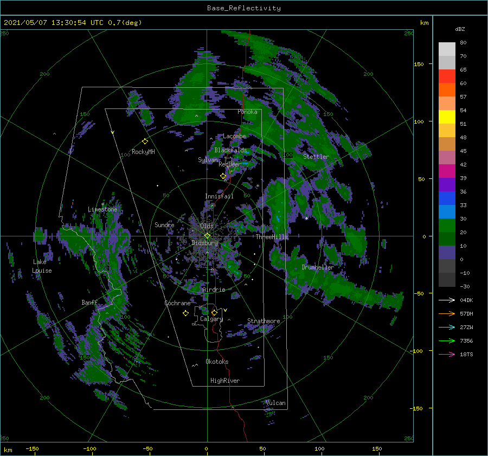488x456 pixels.
Task: Click the Ponoka city label
Action: (x=247, y=112)
